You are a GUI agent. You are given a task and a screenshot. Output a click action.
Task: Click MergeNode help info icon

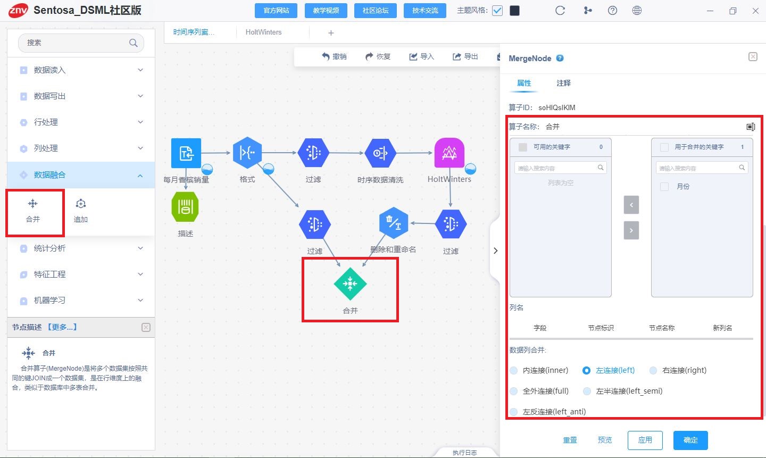pyautogui.click(x=560, y=59)
